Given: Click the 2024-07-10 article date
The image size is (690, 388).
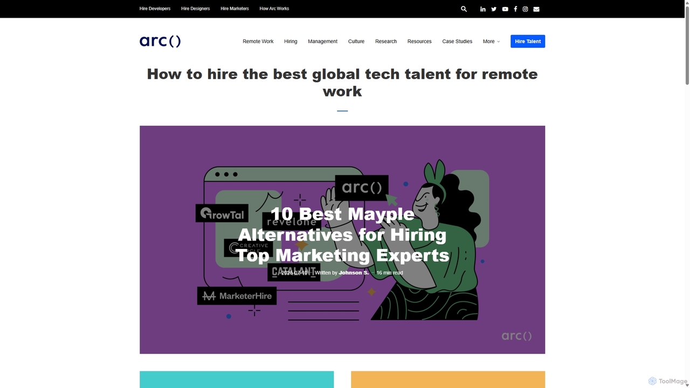Looking at the screenshot, I should click(294, 273).
